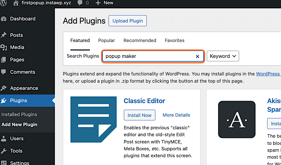Image resolution: width=281 pixels, height=165 pixels.
Task: Click the Install button on the Akismet card
Action: point(274,124)
